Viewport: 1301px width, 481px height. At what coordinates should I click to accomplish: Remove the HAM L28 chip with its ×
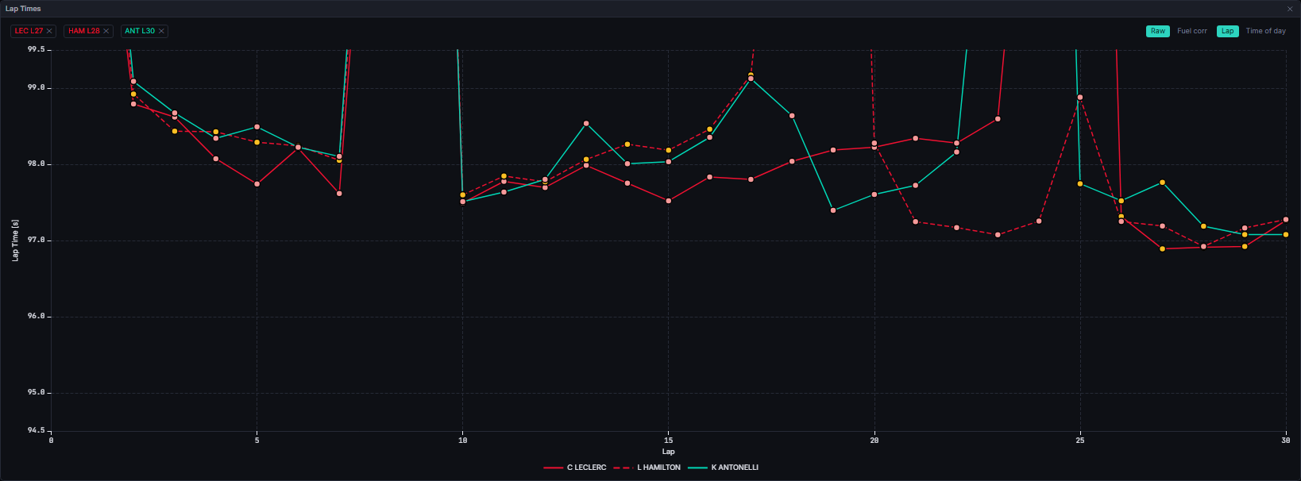pyautogui.click(x=106, y=31)
